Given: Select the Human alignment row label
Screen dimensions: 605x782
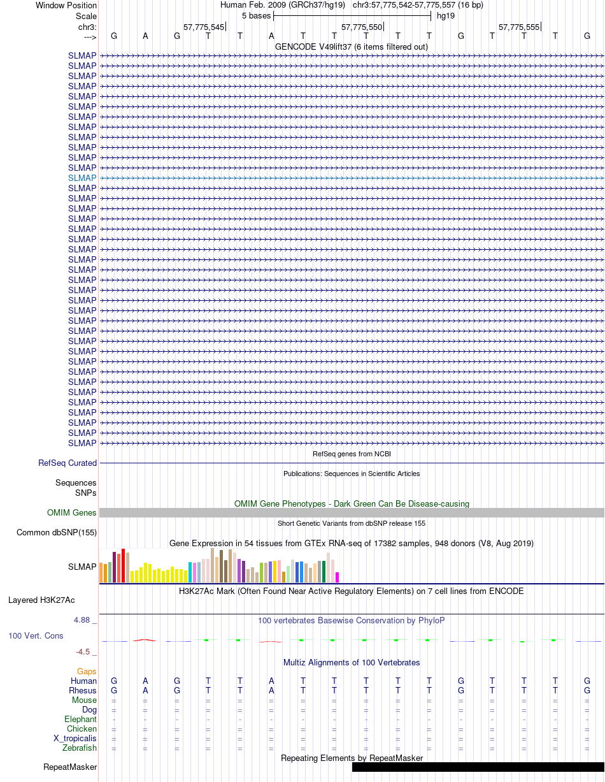Looking at the screenshot, I should pos(83,681).
